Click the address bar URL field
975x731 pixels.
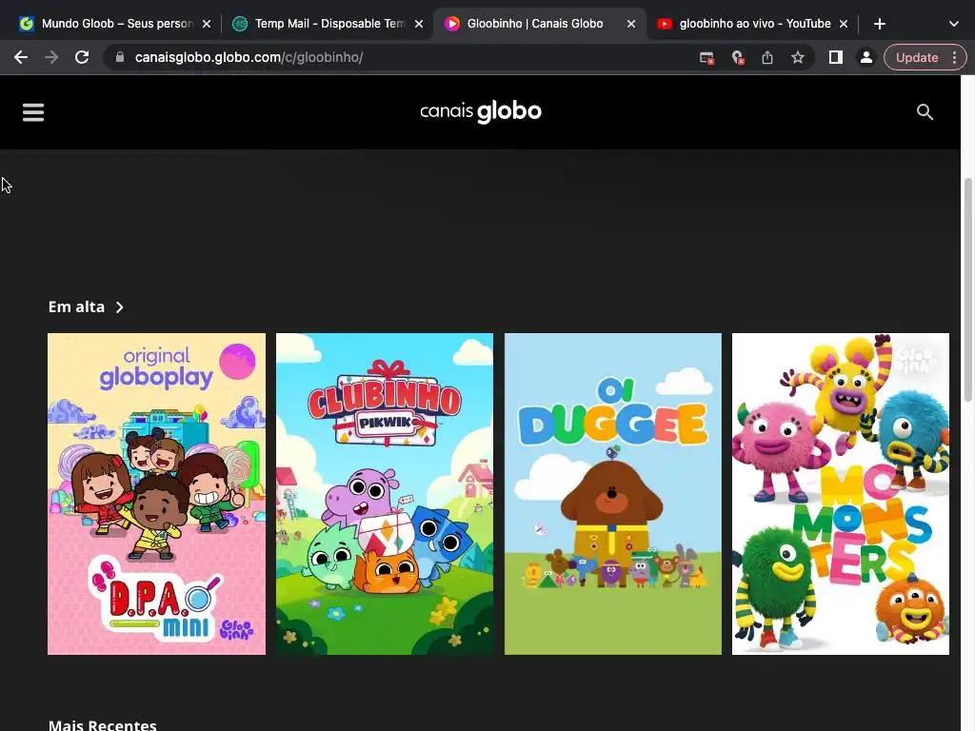tap(398, 58)
